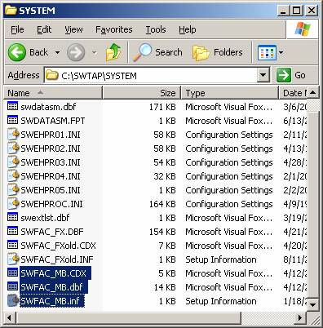This screenshot has height=328, width=323.
Task: Click the SWEHPROC.INI settings icon
Action: coord(13,204)
